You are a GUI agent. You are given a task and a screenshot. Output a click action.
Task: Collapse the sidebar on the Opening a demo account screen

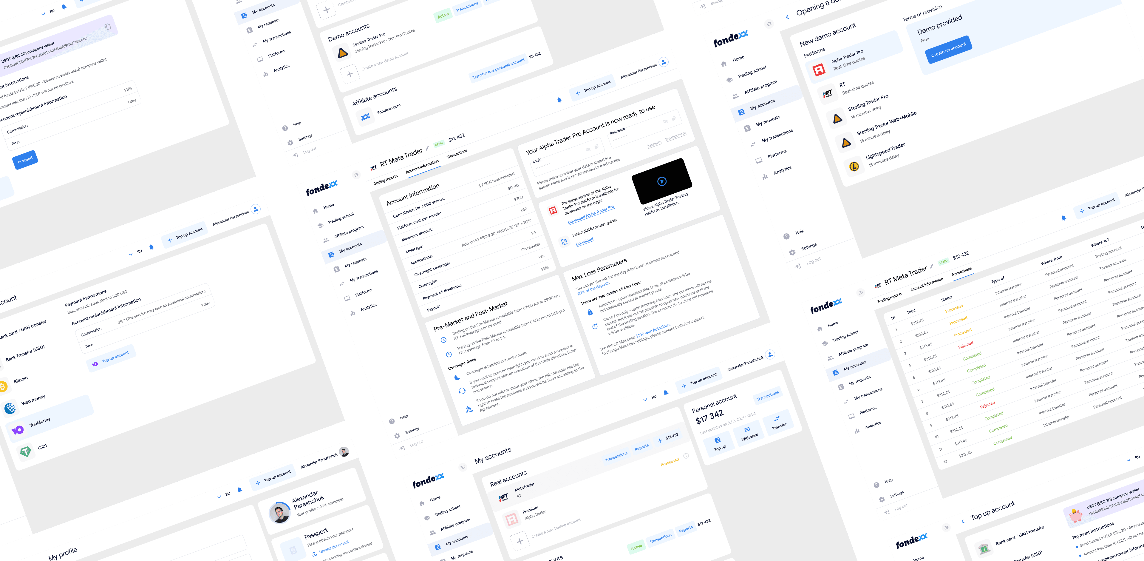[x=769, y=24]
